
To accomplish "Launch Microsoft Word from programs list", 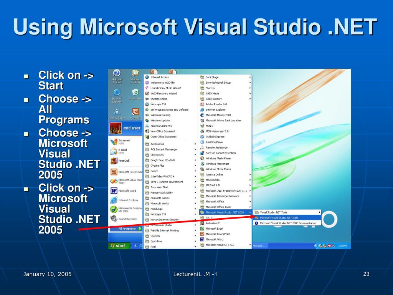I will pos(225,239).
